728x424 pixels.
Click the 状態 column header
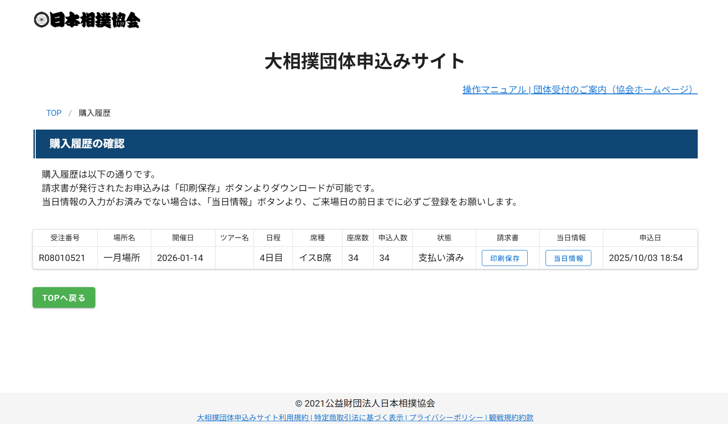pos(444,238)
